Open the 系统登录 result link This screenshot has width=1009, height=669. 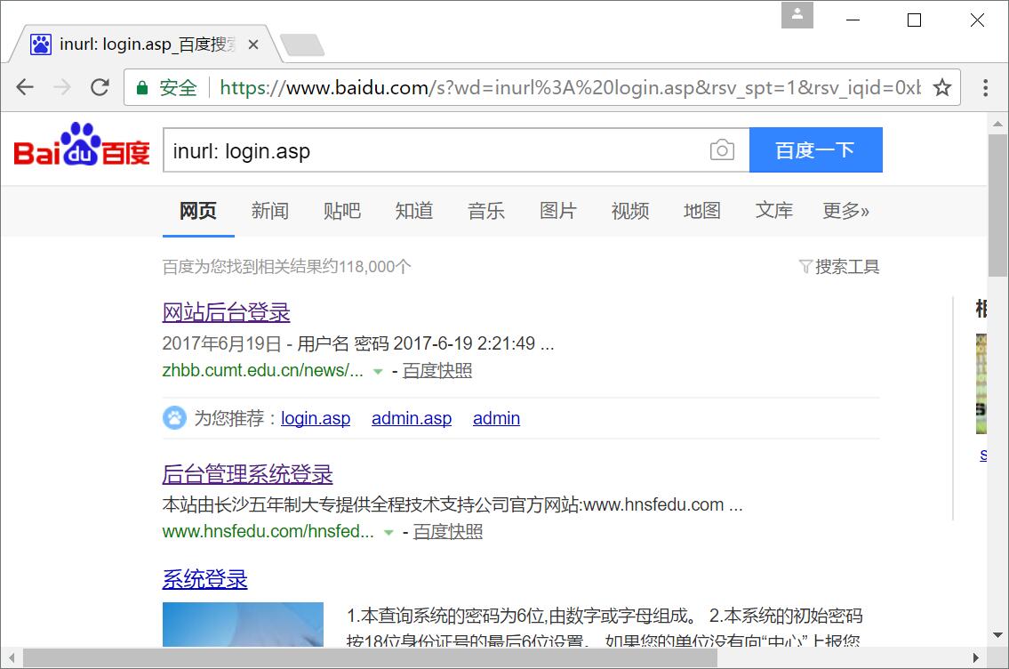coord(204,579)
